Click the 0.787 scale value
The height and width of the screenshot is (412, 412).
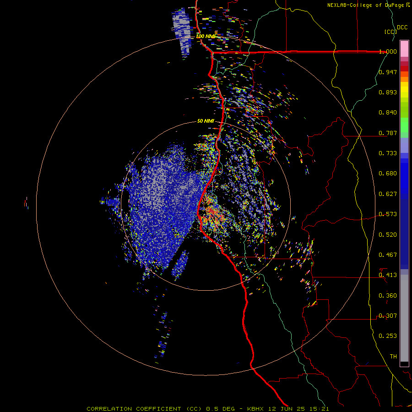tap(388, 133)
